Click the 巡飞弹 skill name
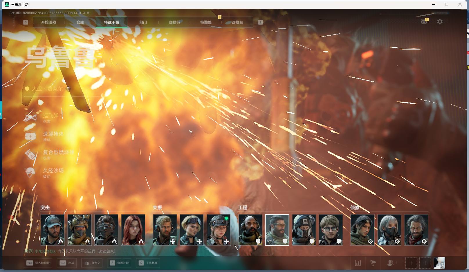469x272 pixels. tap(51, 116)
